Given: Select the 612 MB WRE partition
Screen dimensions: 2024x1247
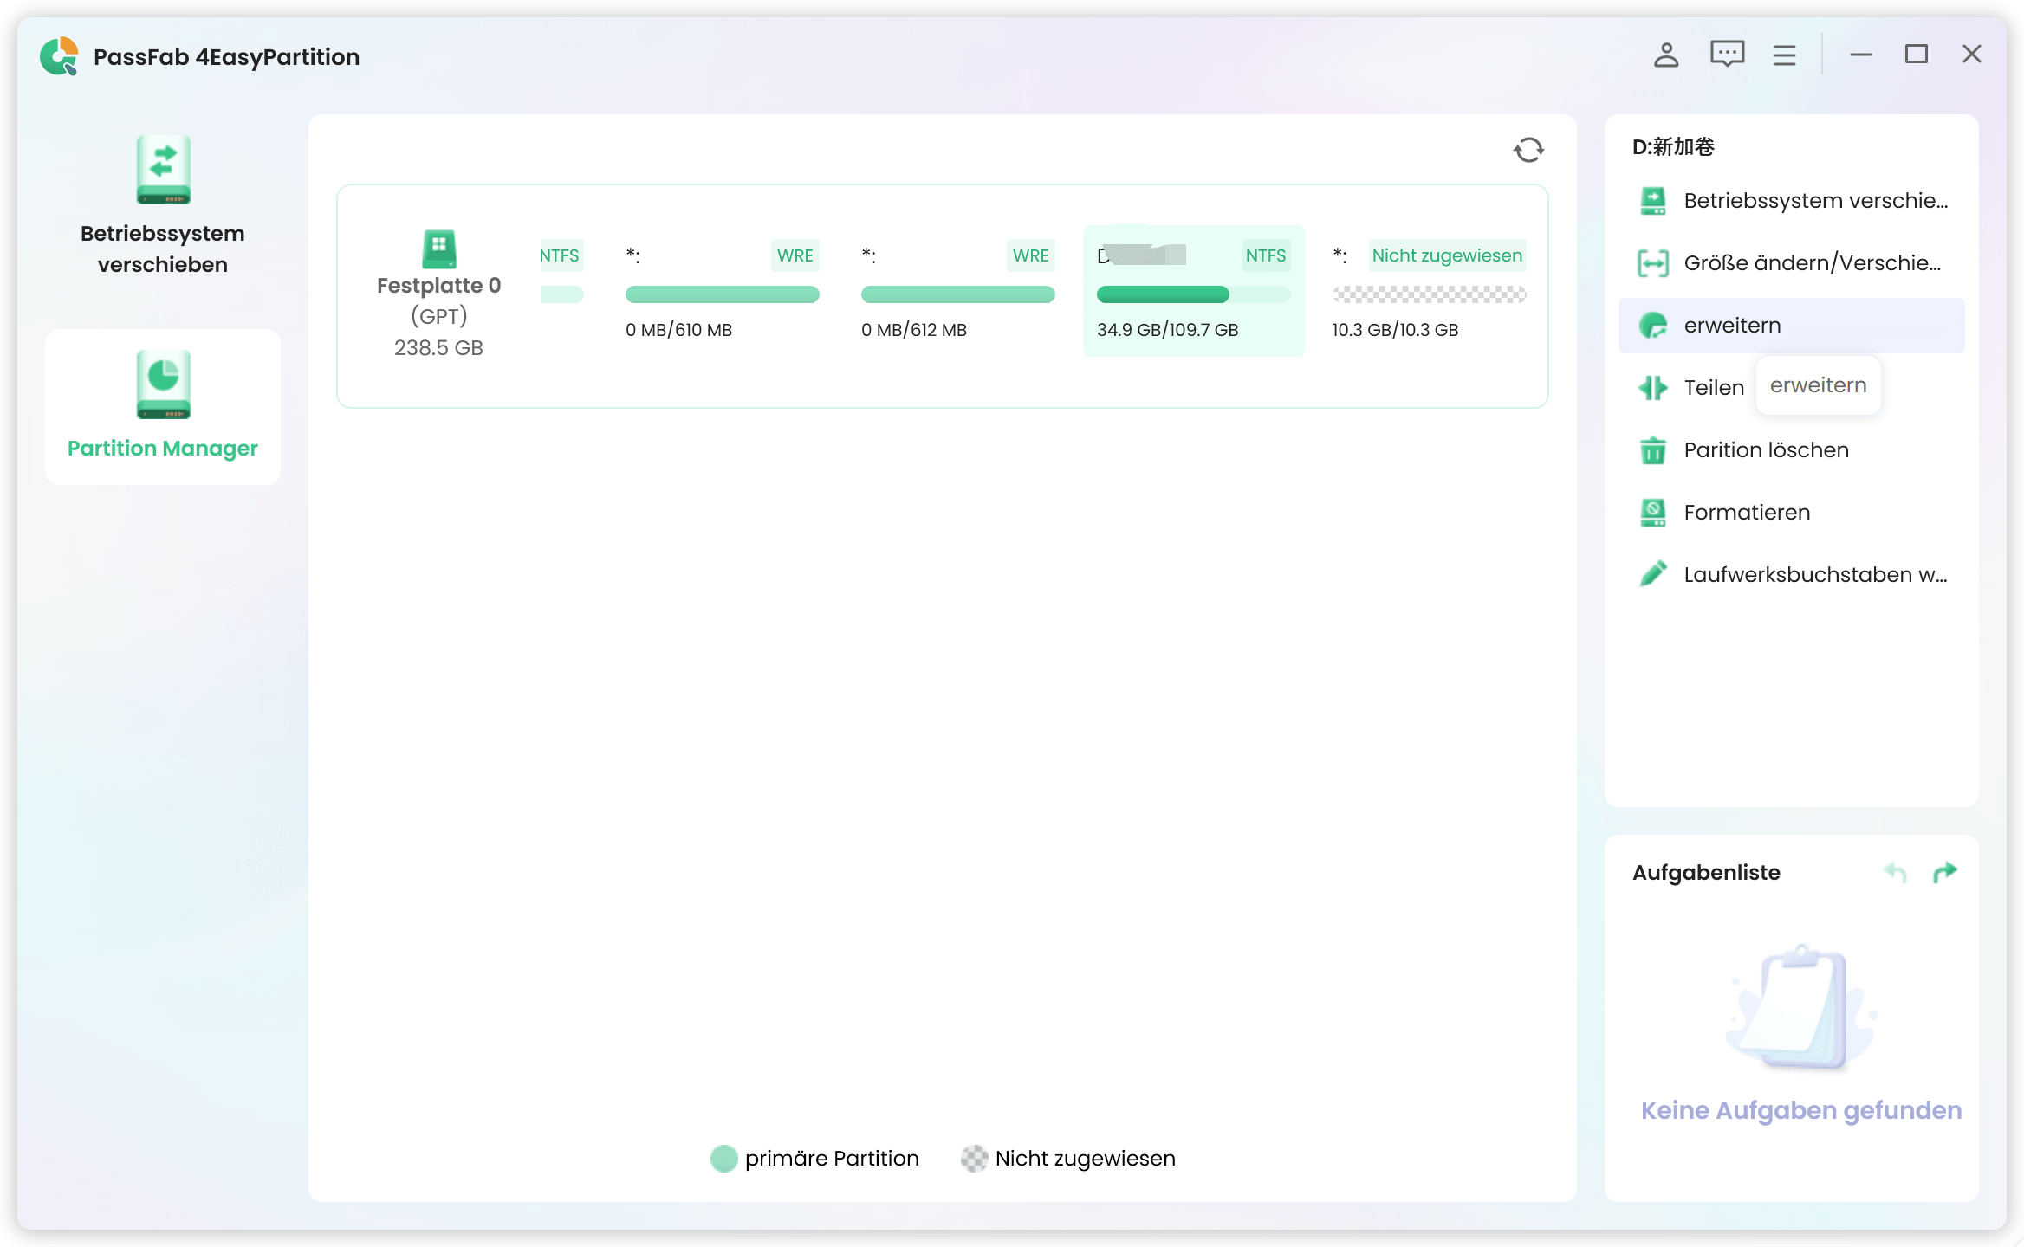Looking at the screenshot, I should (957, 291).
